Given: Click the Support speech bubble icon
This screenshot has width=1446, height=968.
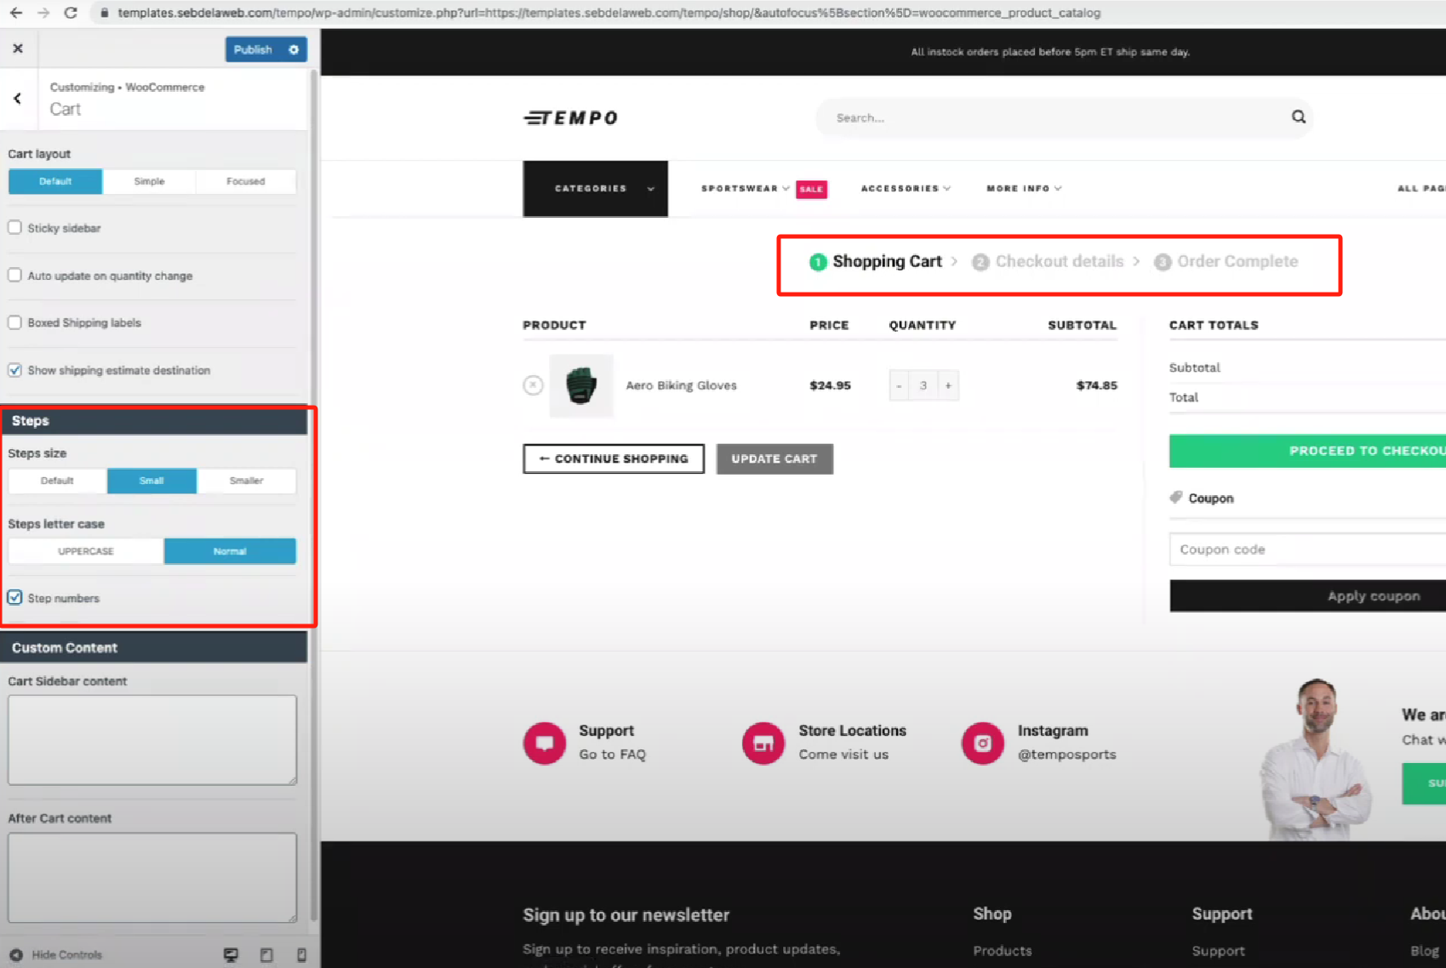Looking at the screenshot, I should click(x=544, y=743).
